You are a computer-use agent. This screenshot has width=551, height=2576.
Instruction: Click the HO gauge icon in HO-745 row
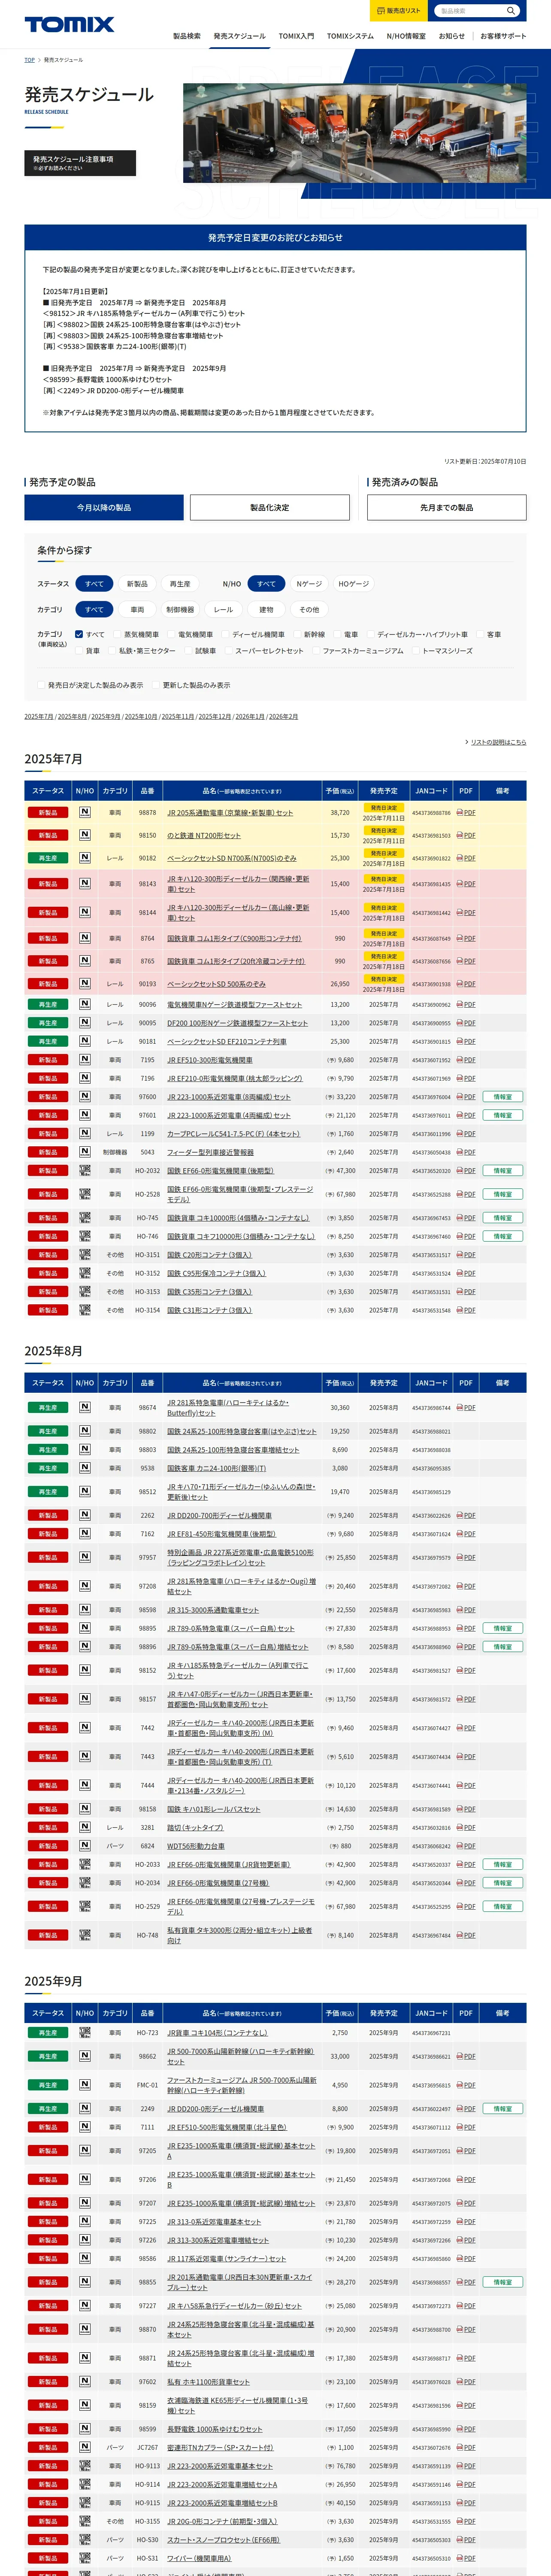(x=85, y=1217)
